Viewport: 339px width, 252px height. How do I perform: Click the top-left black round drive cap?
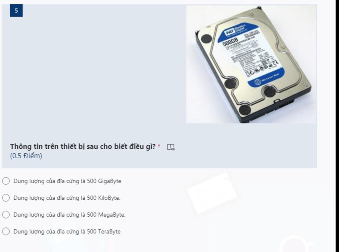click(x=207, y=39)
